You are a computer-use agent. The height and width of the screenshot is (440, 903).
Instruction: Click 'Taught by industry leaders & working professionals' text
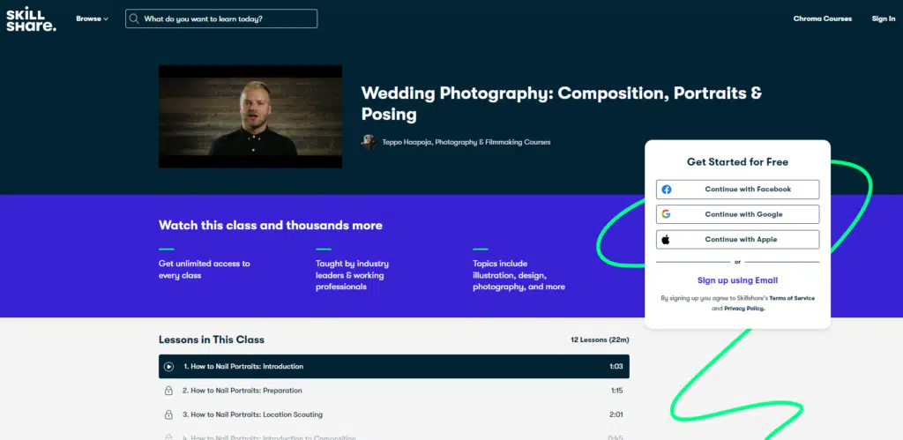[x=352, y=275]
